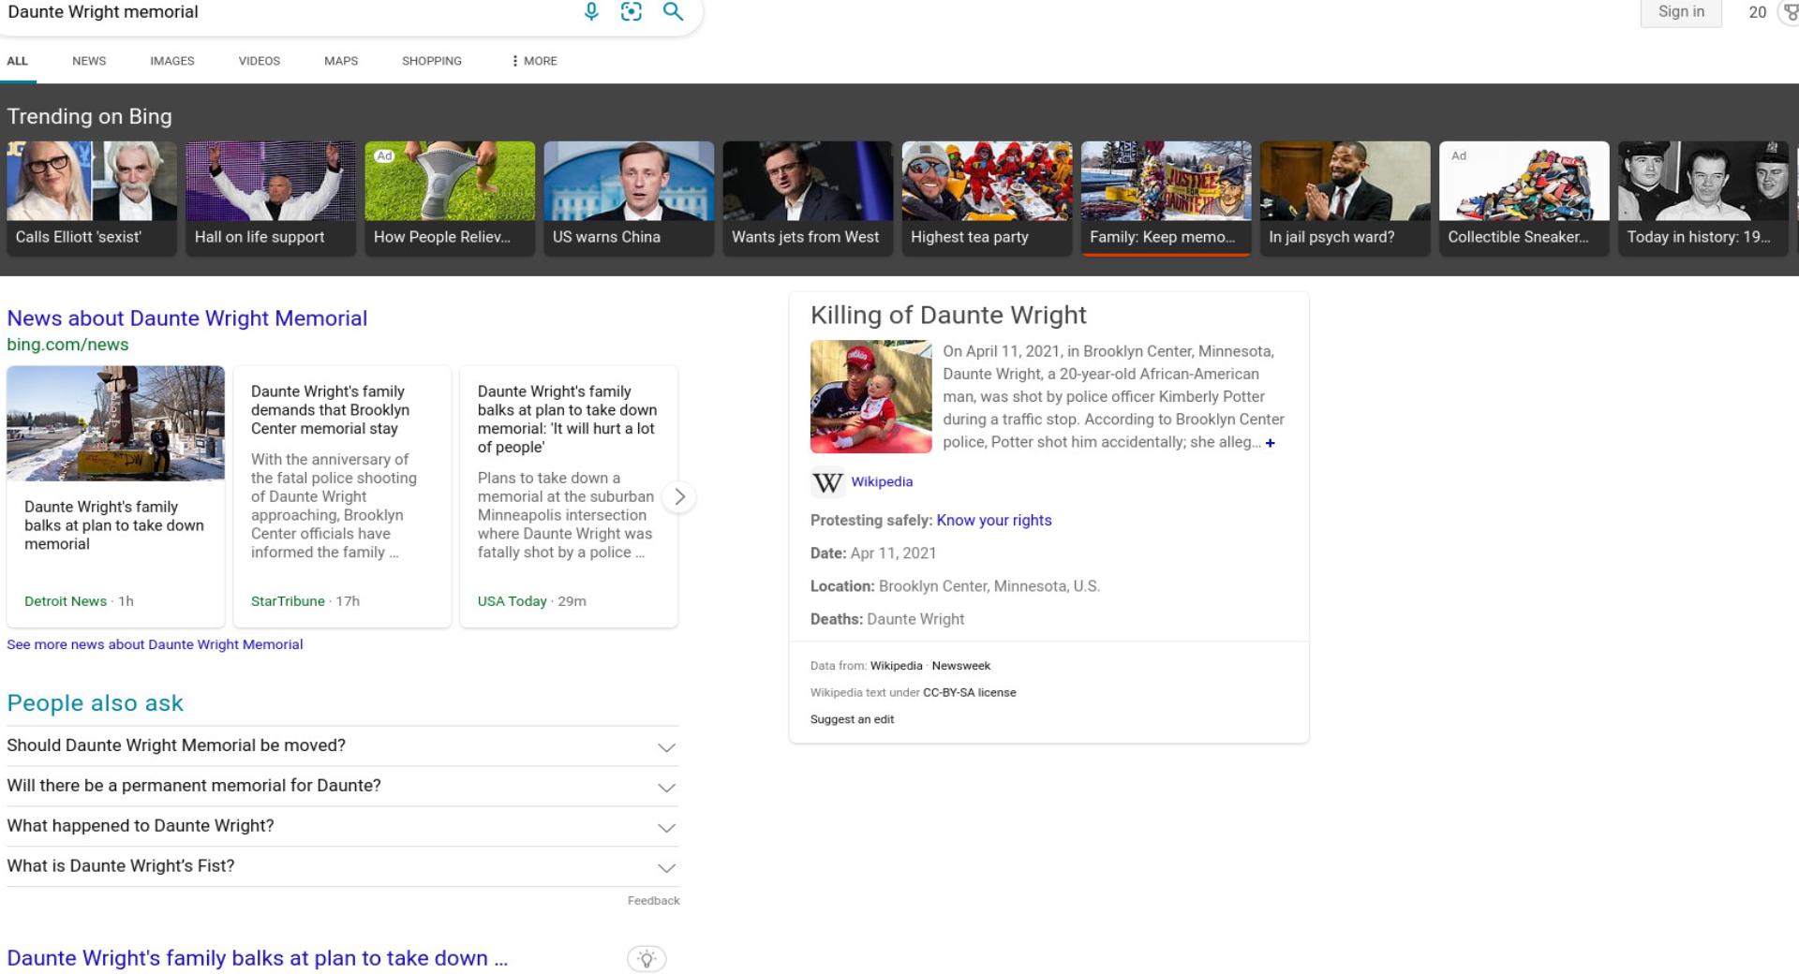Viewport: 1799px width, 974px height.
Task: Click the 'StarTribune' source label
Action: tap(288, 601)
